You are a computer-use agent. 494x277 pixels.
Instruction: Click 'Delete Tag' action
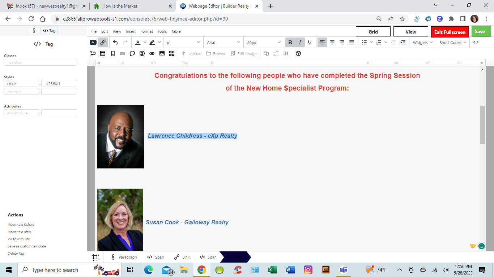tap(16, 254)
